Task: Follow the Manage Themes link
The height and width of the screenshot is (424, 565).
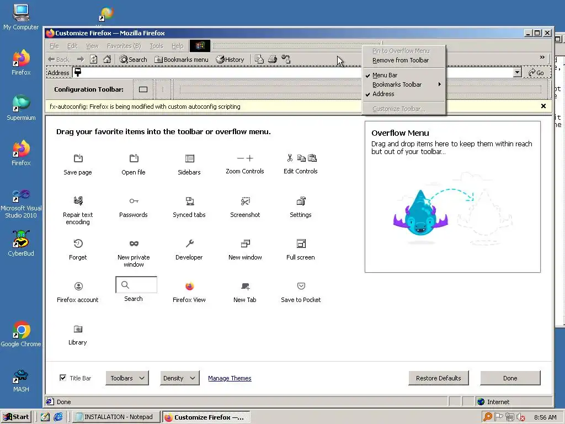Action: (x=230, y=378)
